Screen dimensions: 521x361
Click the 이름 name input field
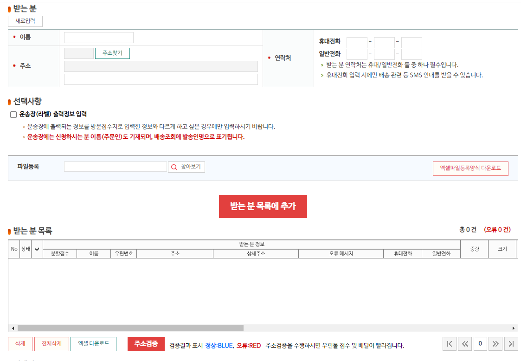pos(98,37)
